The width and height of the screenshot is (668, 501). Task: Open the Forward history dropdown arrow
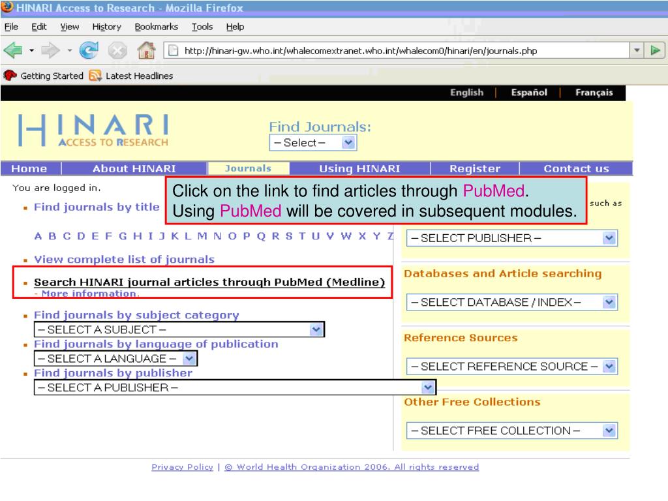(x=69, y=50)
